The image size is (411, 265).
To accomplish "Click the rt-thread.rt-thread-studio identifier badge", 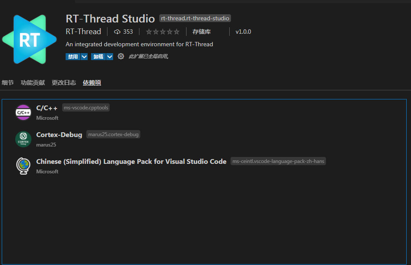I will (x=195, y=18).
